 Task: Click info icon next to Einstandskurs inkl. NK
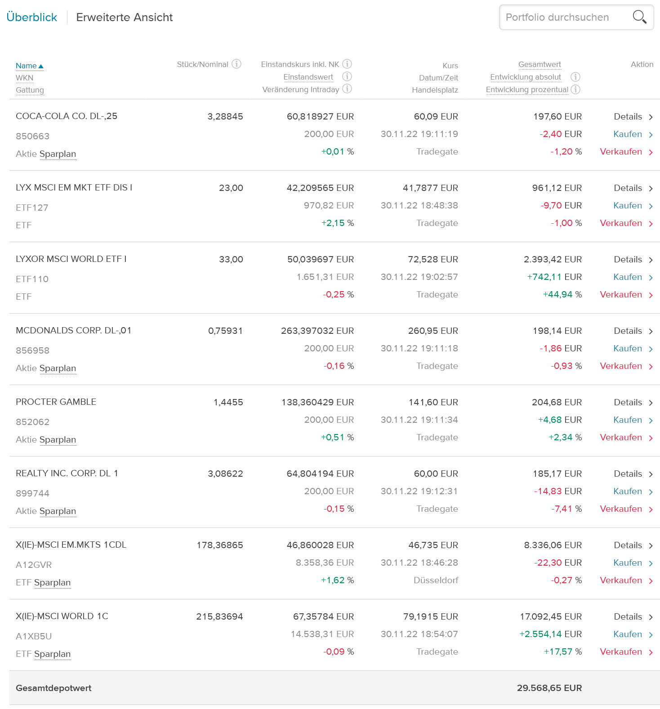coord(347,64)
